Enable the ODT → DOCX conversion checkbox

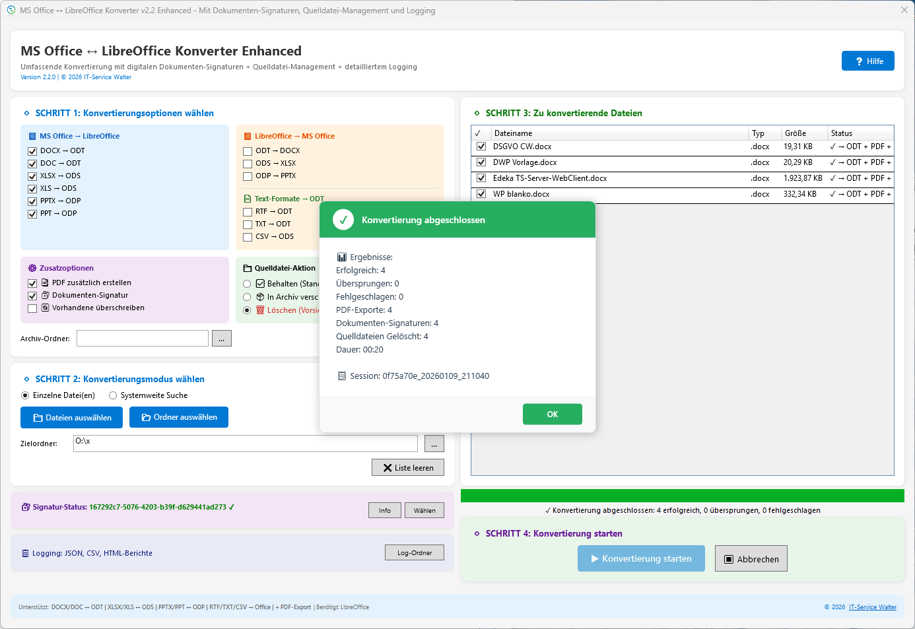tap(248, 151)
